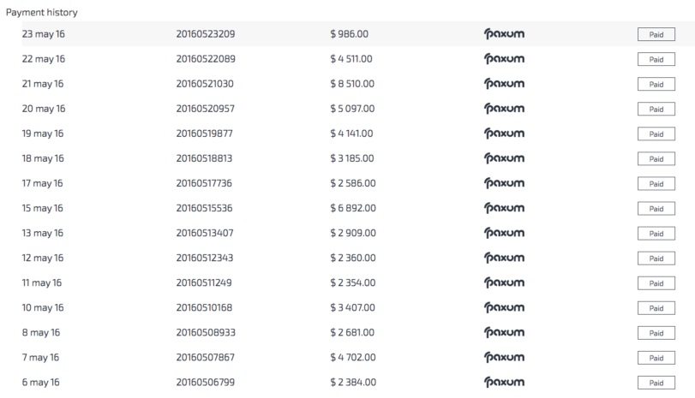
Task: Open the Paxum logo beside $2 909.00
Action: [504, 233]
